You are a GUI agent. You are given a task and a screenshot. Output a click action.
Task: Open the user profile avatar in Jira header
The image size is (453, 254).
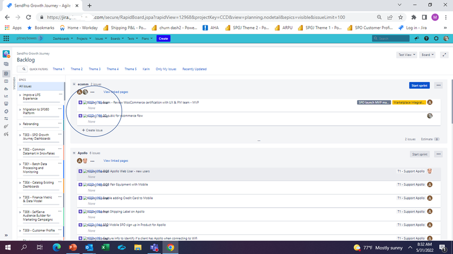[446, 38]
